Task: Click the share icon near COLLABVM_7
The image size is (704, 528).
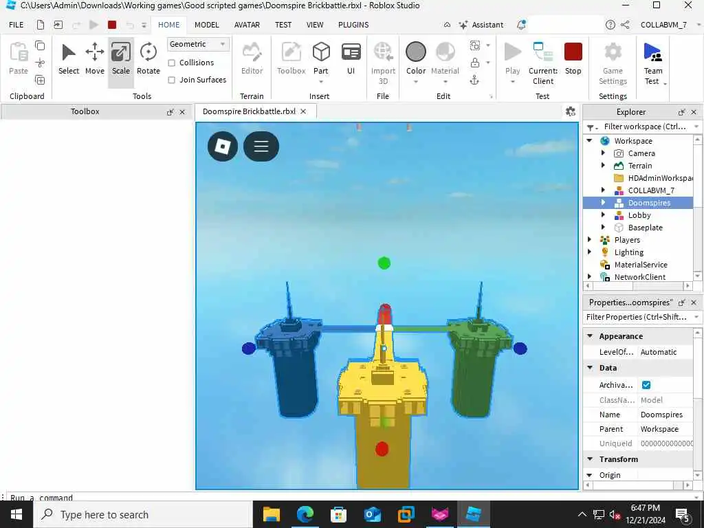Action: 625,25
